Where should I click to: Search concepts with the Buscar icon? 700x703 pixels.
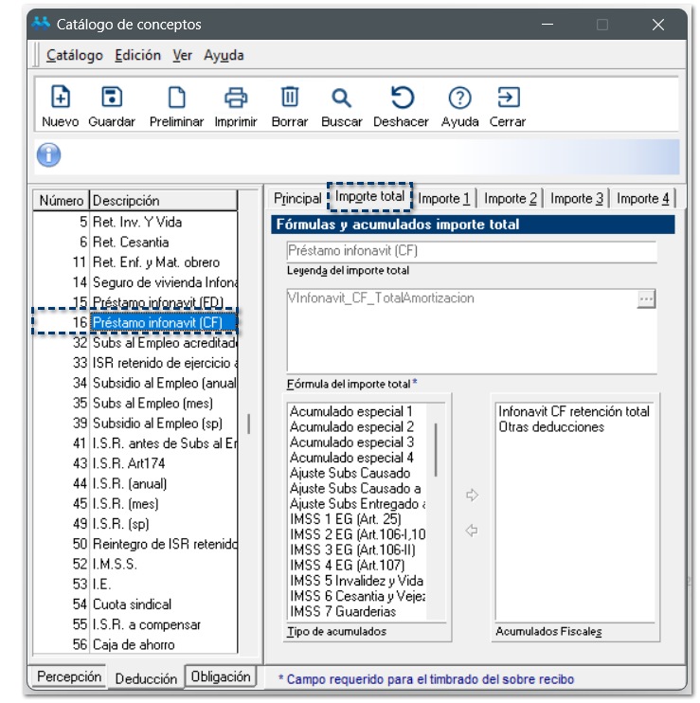(341, 98)
